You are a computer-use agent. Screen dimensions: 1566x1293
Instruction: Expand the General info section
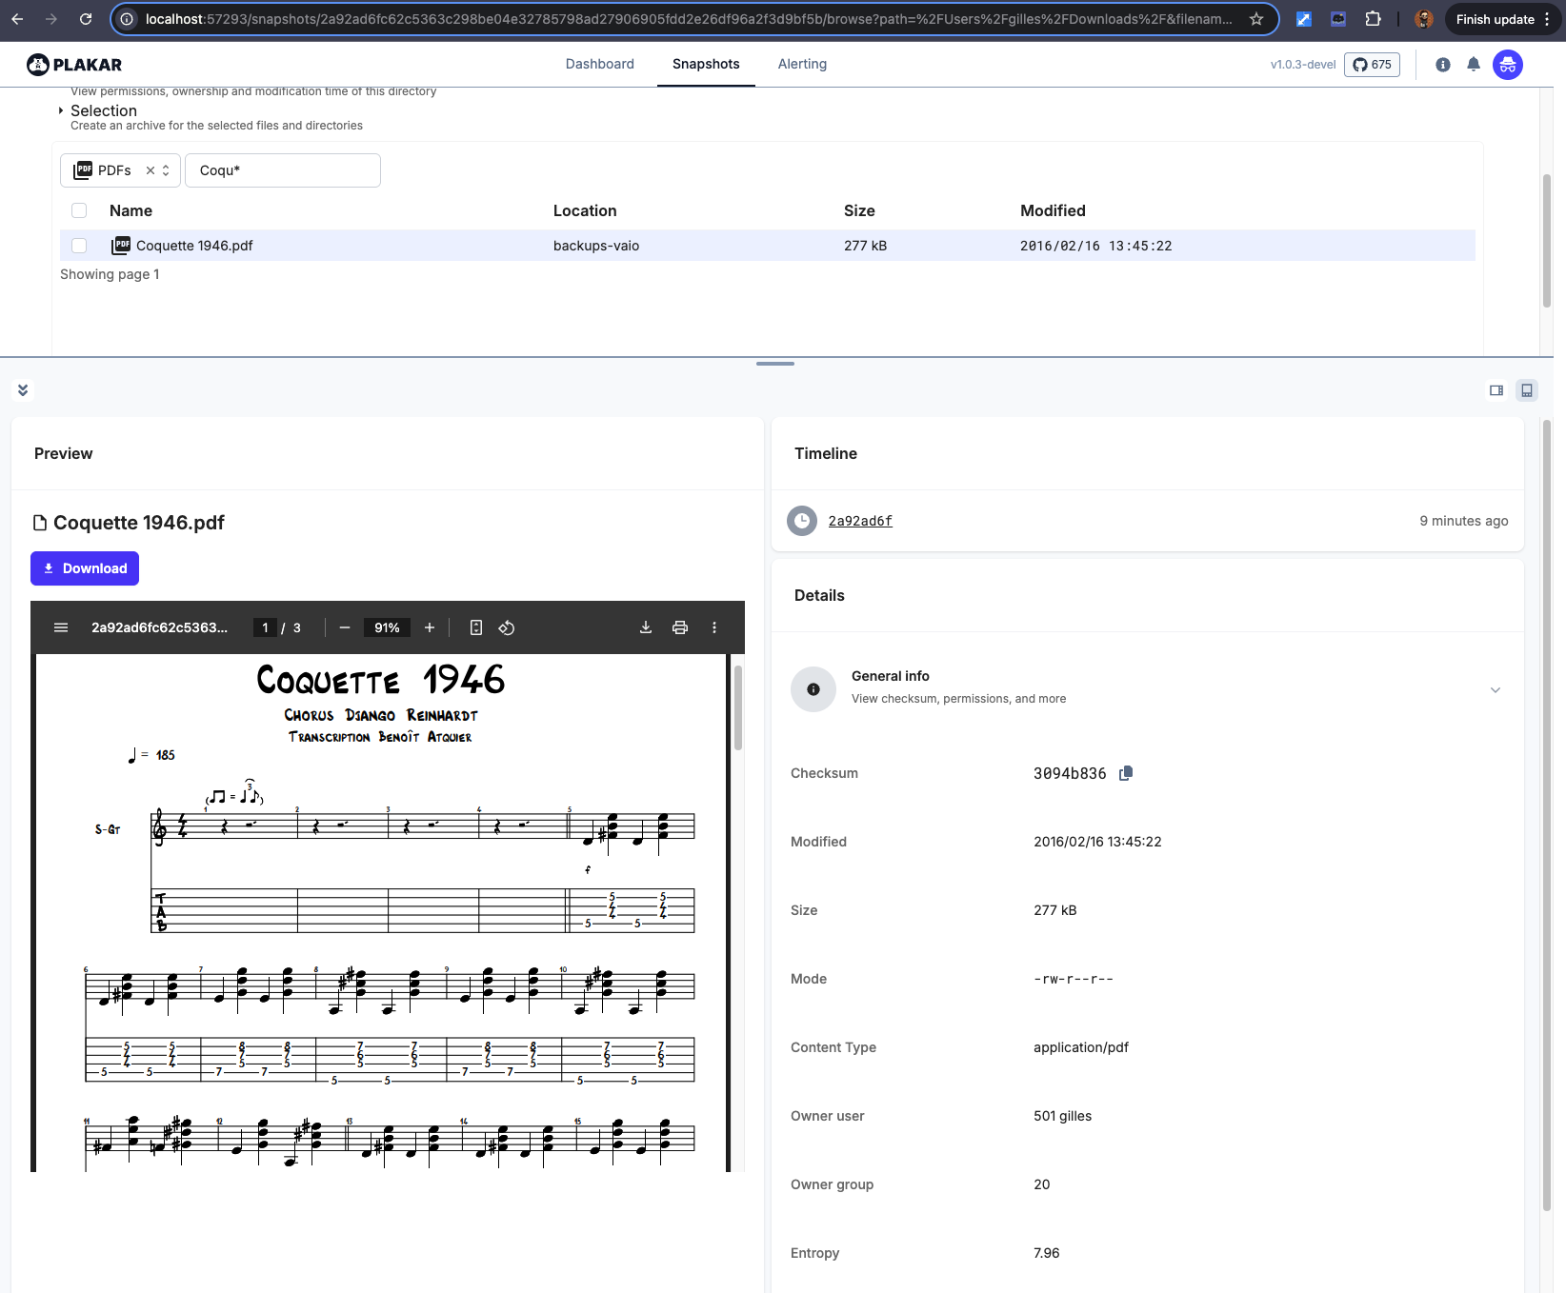coord(1495,689)
